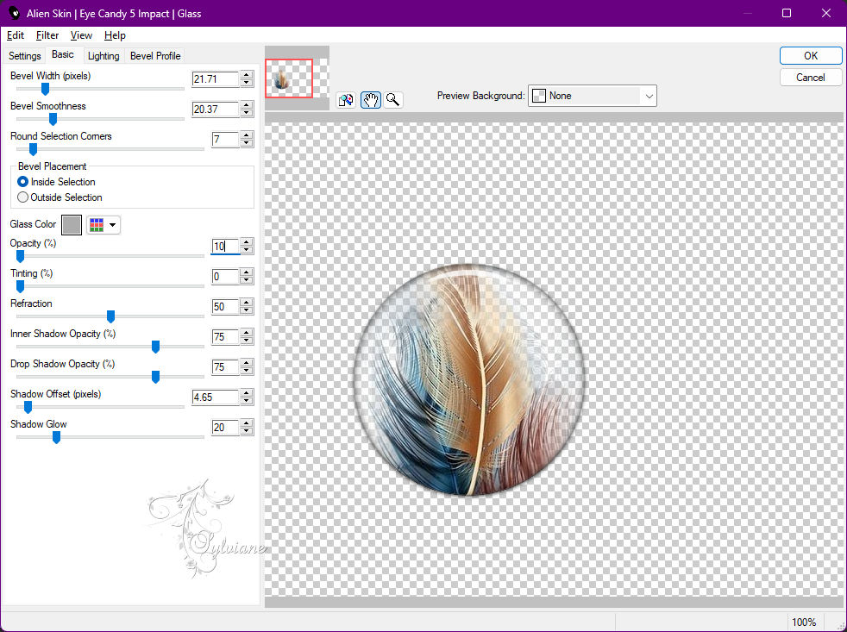Click the Shadow Offset value field

(216, 397)
